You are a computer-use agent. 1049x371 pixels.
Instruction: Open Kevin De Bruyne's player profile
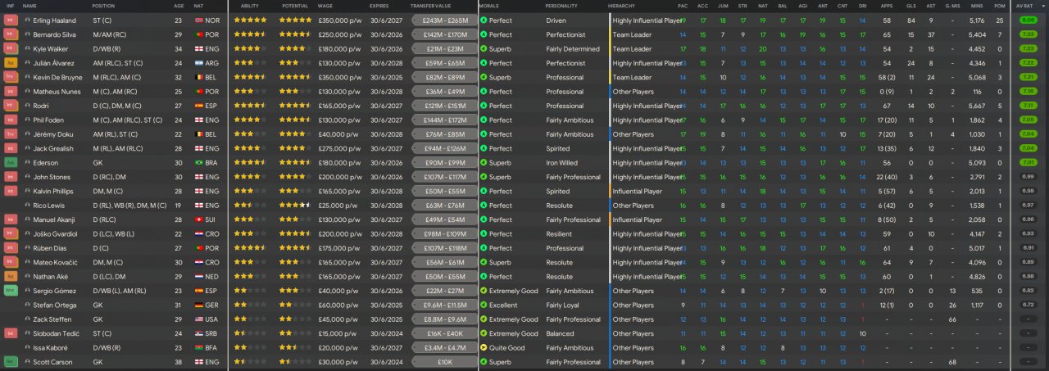point(58,77)
